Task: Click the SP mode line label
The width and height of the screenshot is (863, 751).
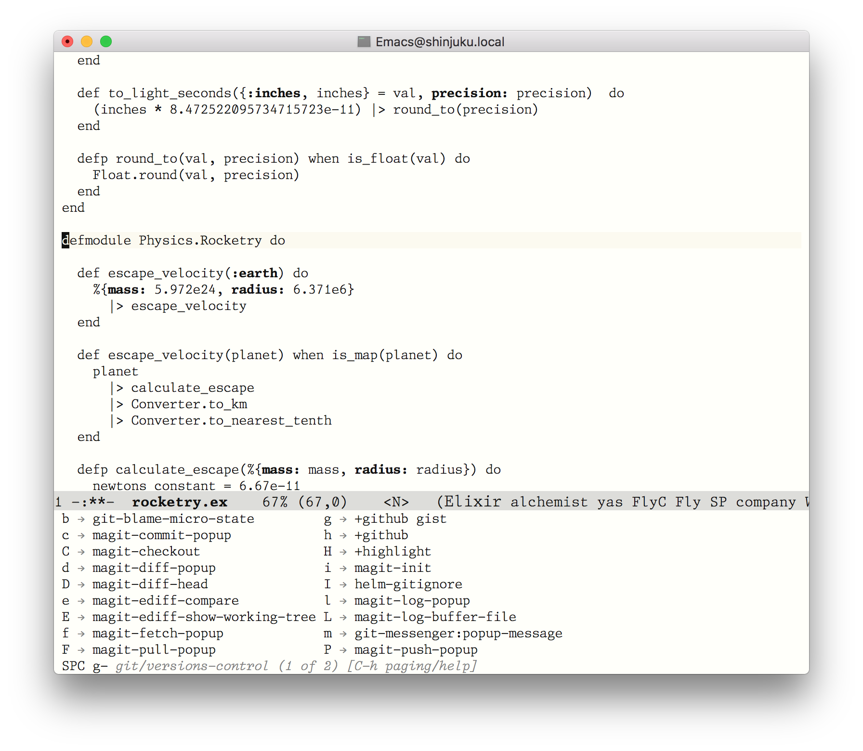Action: [718, 502]
